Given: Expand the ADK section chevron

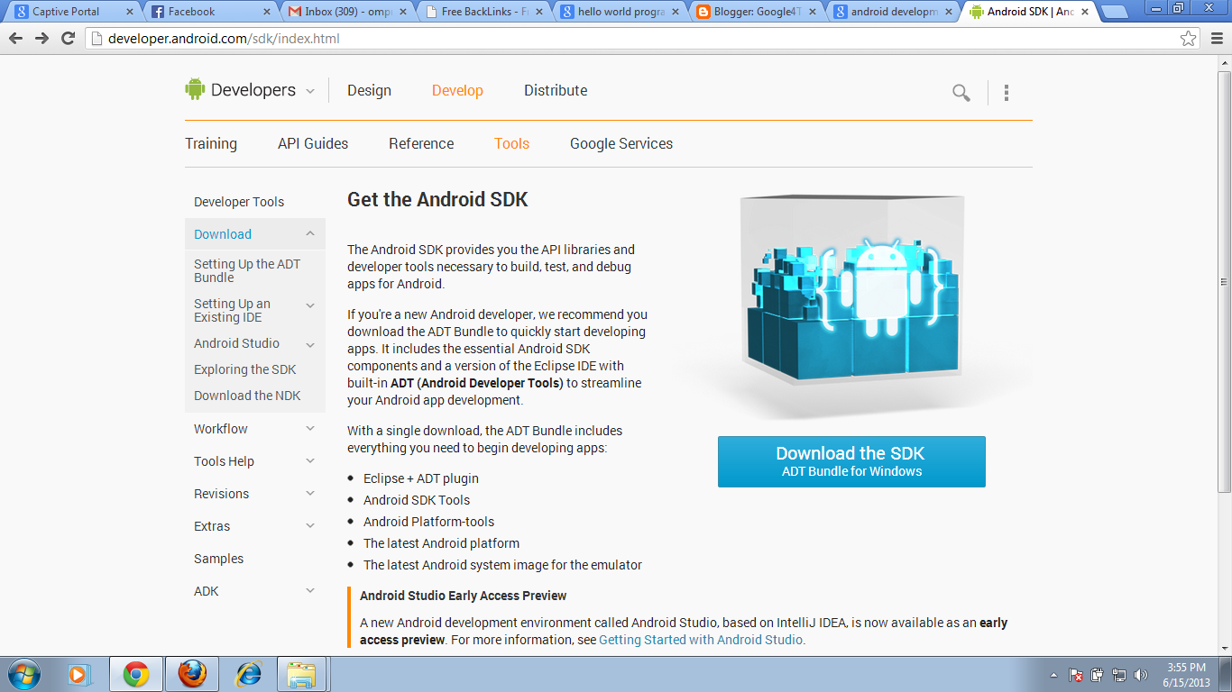Looking at the screenshot, I should point(310,591).
